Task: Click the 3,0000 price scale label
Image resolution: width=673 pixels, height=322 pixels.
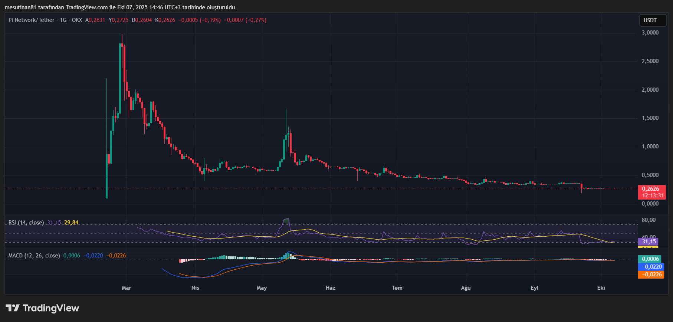Action: [650, 33]
